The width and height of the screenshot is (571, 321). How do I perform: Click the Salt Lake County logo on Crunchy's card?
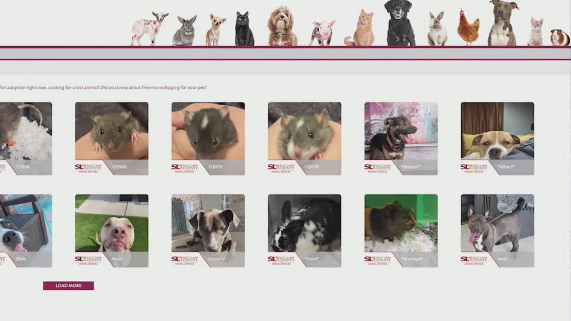[184, 259]
